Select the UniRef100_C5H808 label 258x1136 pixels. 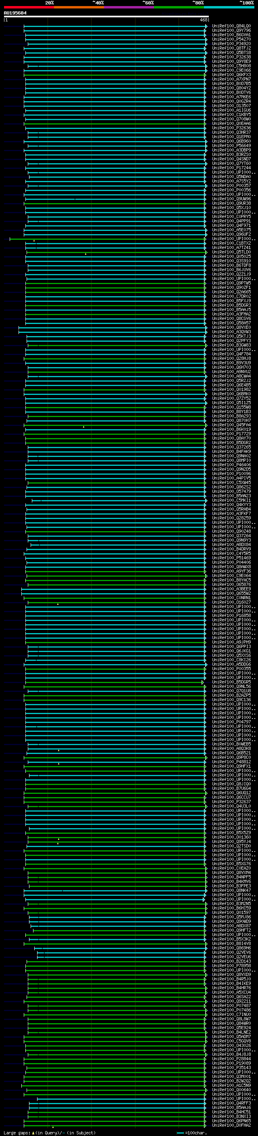pos(231,66)
